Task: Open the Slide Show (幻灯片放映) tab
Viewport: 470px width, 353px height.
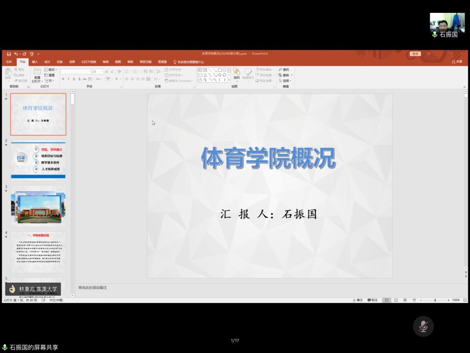Action: click(89, 62)
